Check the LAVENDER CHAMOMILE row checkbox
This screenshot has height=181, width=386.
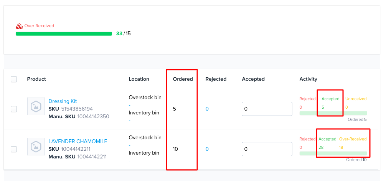click(x=14, y=149)
